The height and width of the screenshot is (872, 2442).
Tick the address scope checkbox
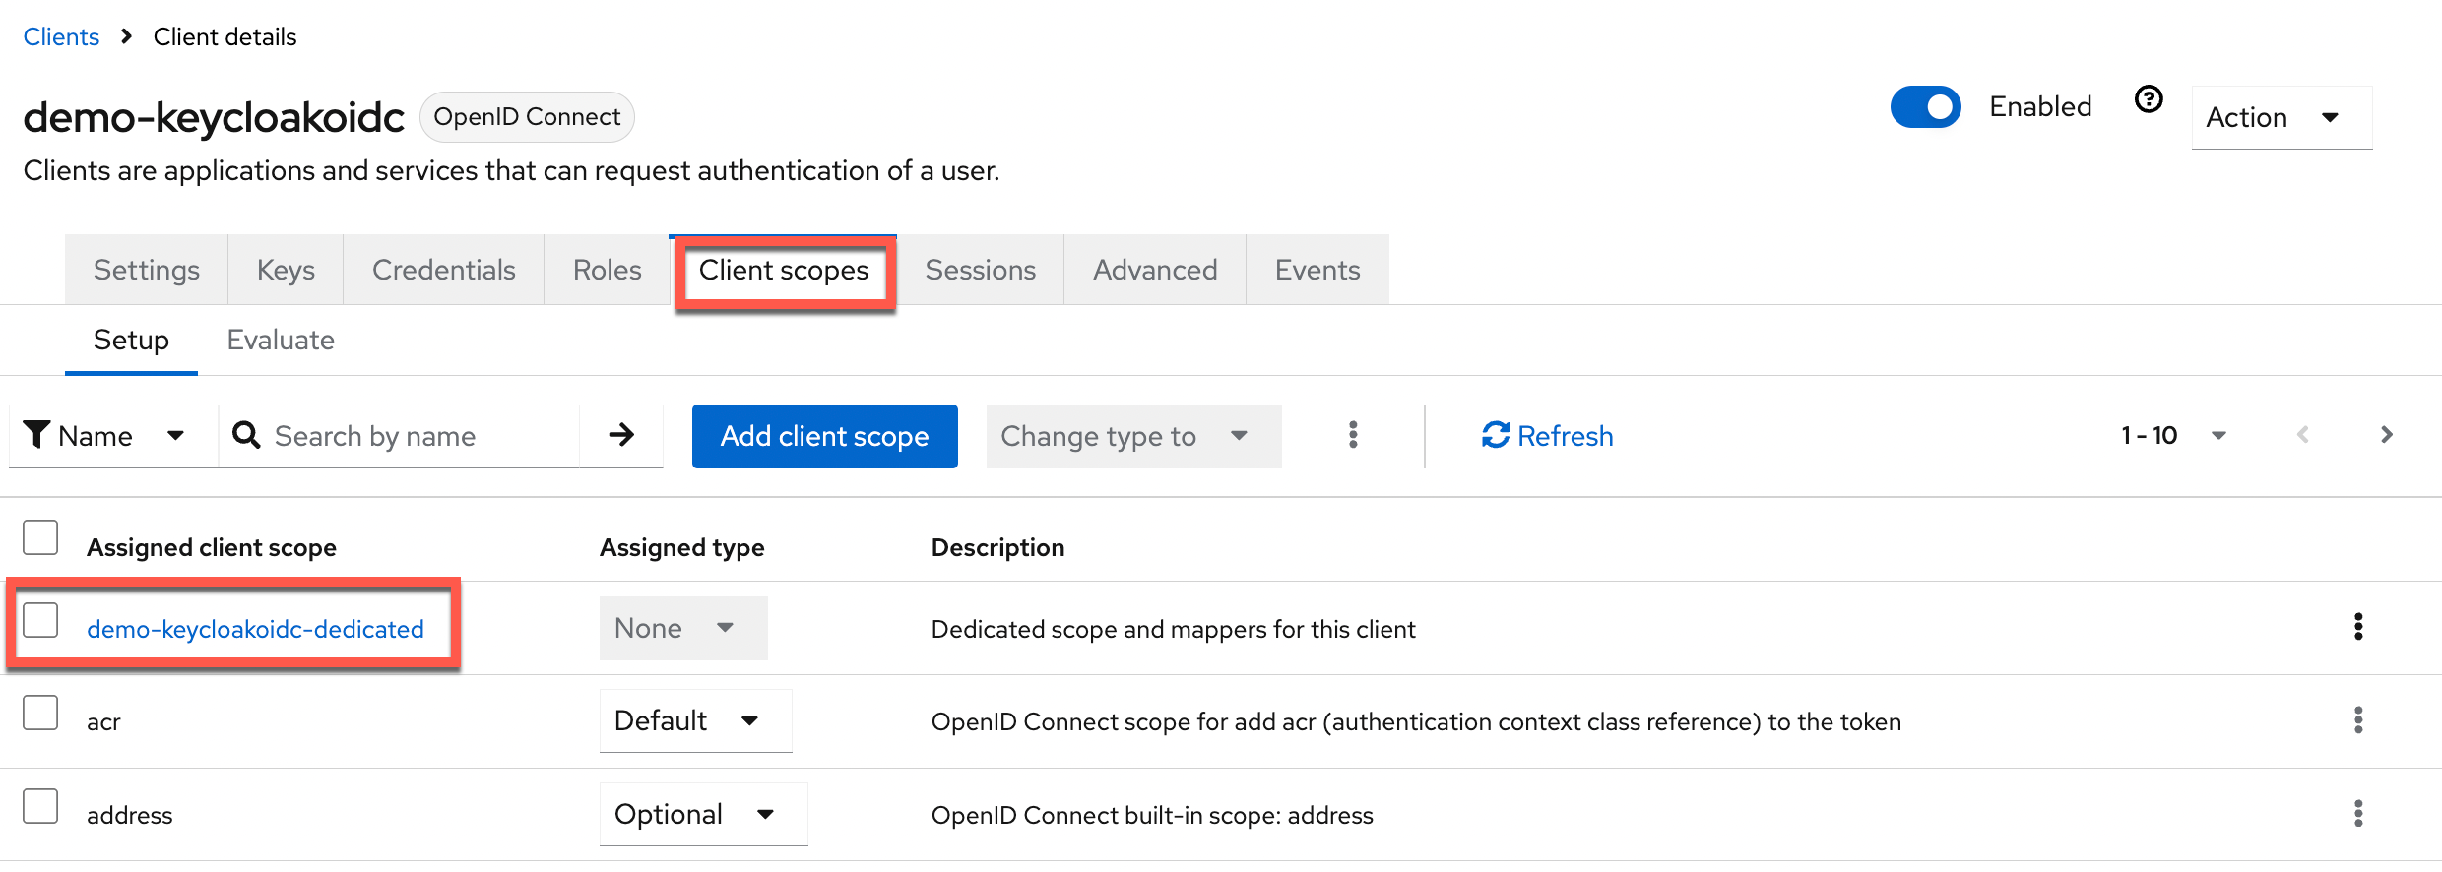[x=40, y=806]
